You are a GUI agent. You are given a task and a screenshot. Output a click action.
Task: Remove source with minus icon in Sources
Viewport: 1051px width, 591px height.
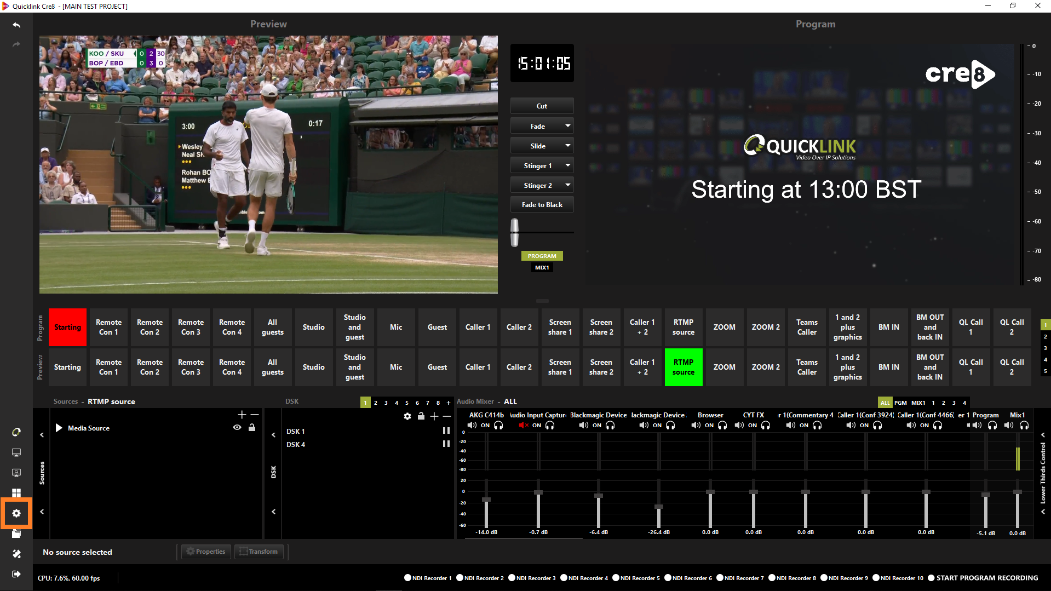[255, 415]
